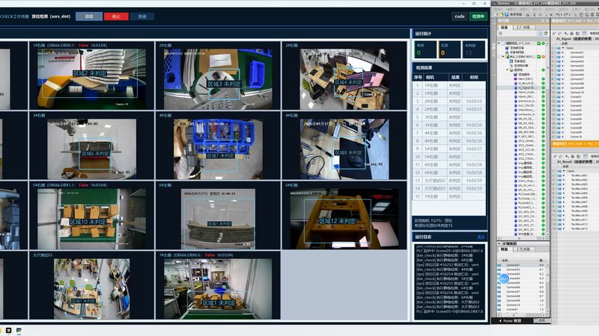
Task: Select Camera10 row in details view
Action: pyautogui.click(x=523, y=305)
